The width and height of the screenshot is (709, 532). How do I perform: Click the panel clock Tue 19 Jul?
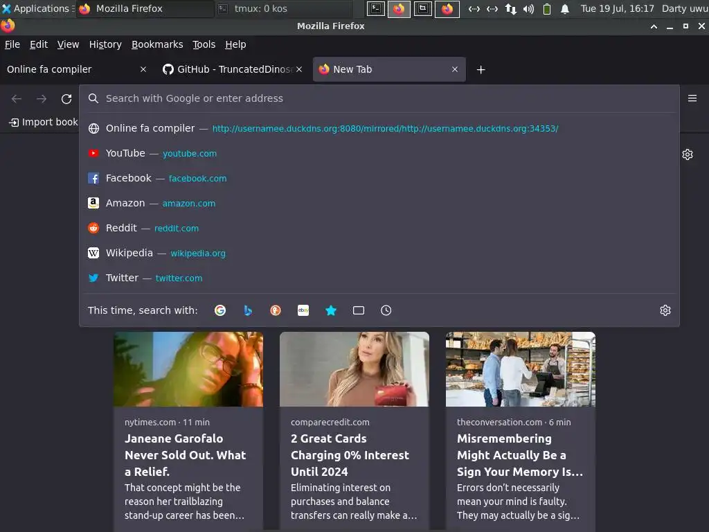[x=617, y=8]
